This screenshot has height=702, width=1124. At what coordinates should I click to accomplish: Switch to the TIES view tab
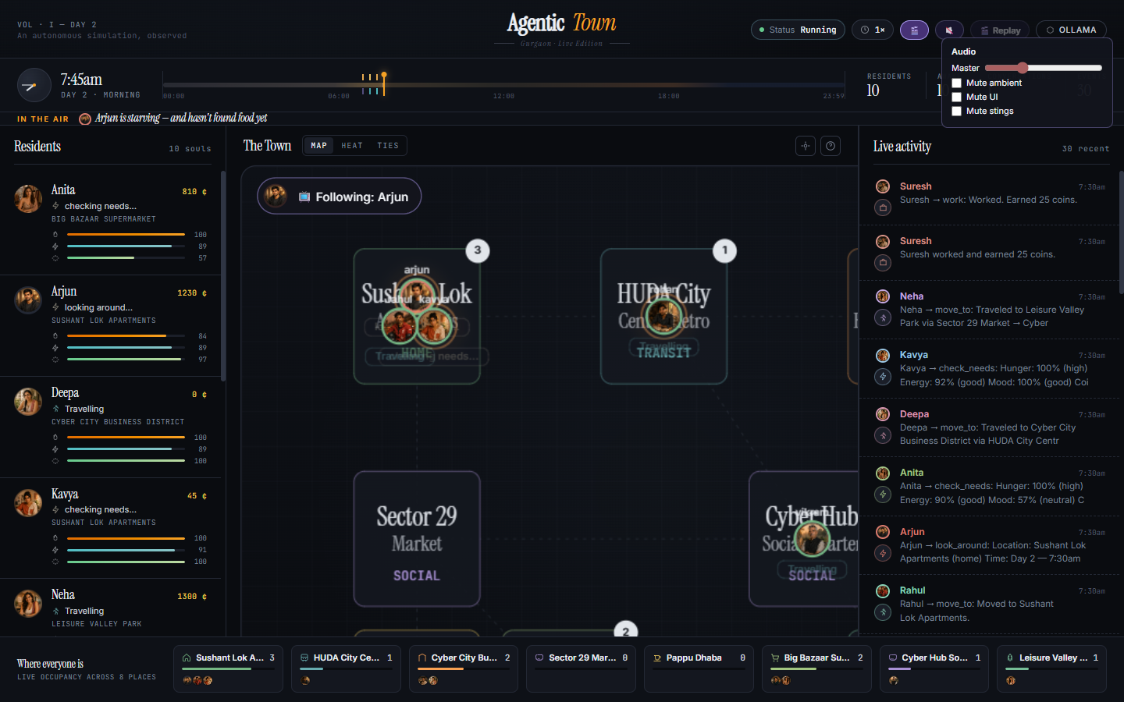coord(388,145)
